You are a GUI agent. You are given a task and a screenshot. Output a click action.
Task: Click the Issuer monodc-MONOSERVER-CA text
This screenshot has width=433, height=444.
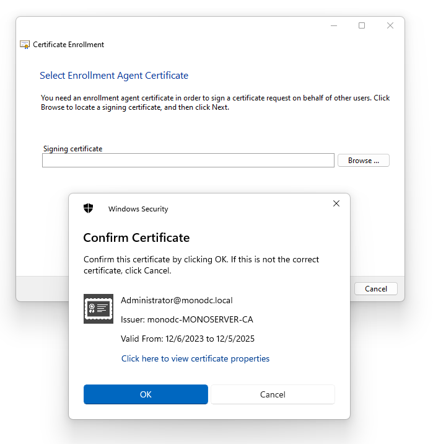click(187, 319)
